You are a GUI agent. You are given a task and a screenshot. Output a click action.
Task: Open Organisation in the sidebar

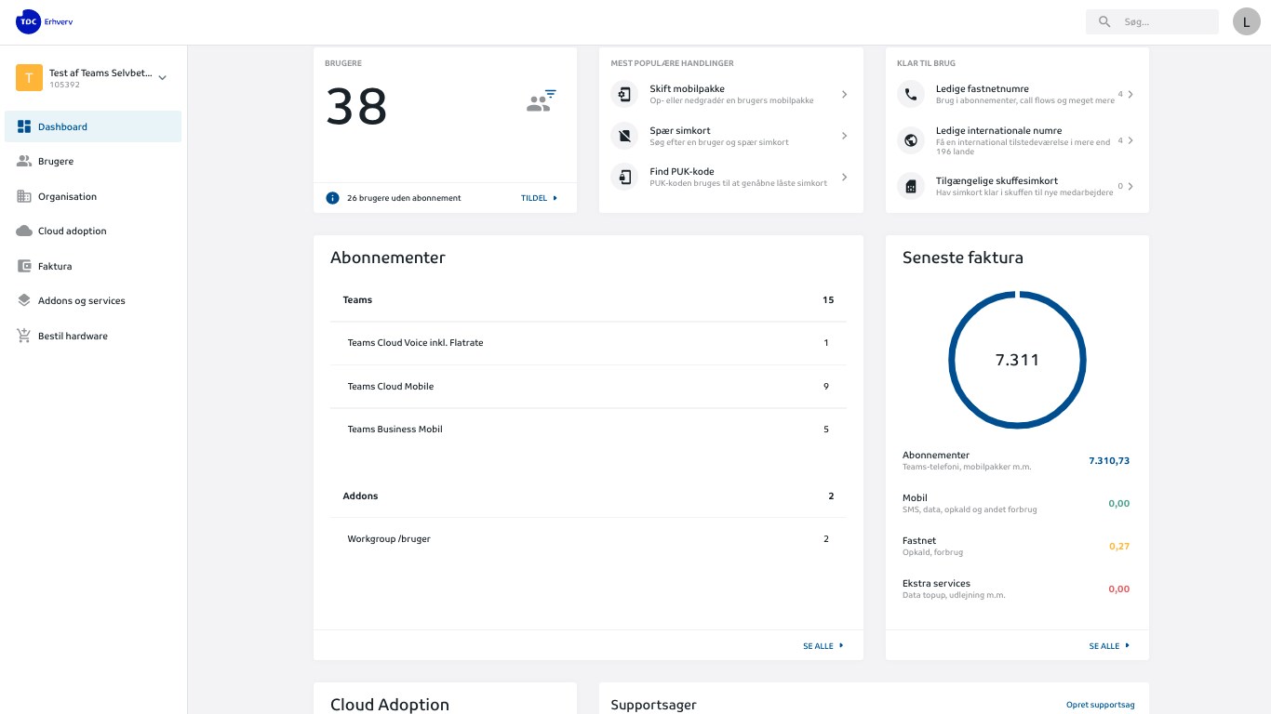coord(93,196)
